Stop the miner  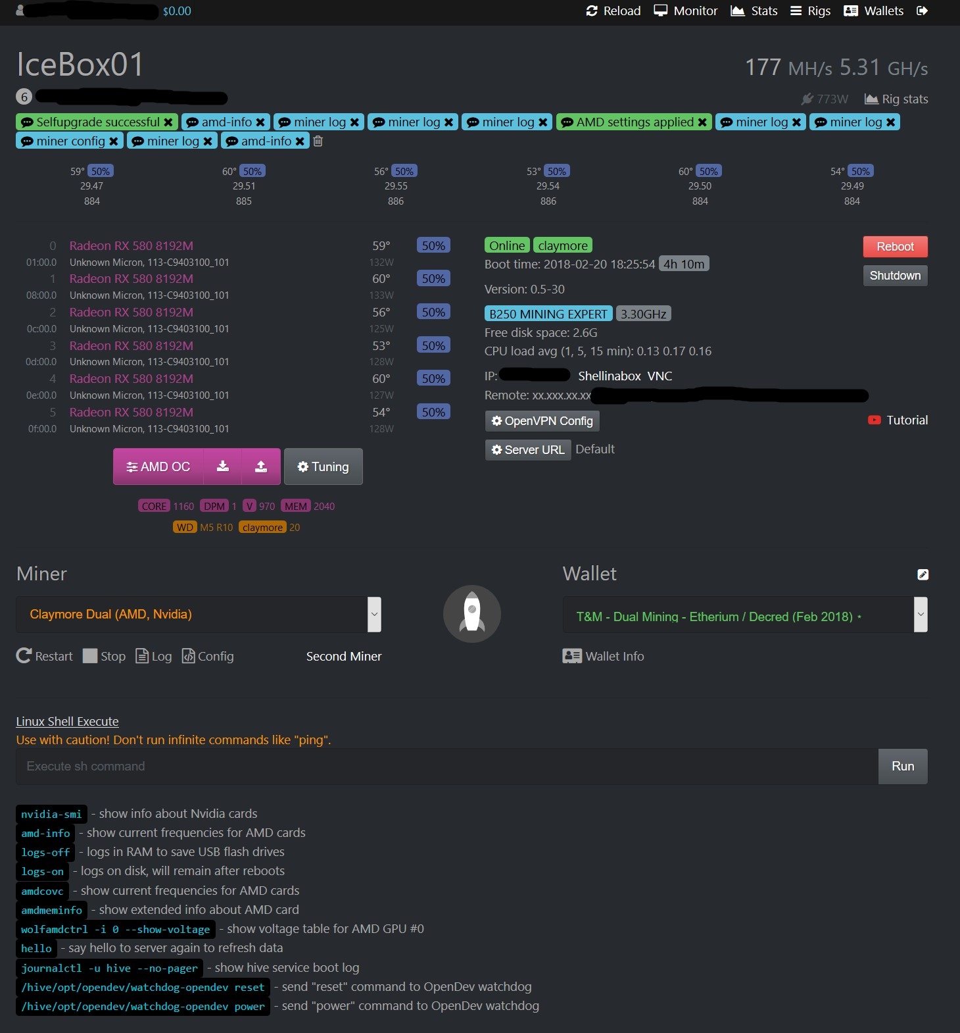point(104,656)
